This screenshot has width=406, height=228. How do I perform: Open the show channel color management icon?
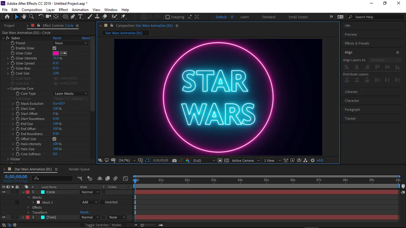click(187, 161)
